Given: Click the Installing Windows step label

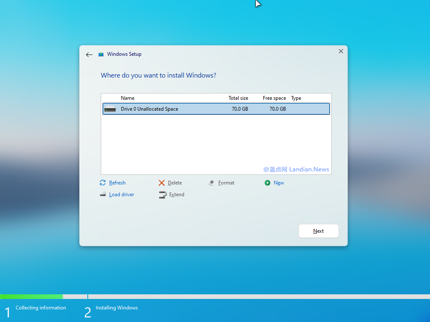Looking at the screenshot, I should click(x=117, y=307).
